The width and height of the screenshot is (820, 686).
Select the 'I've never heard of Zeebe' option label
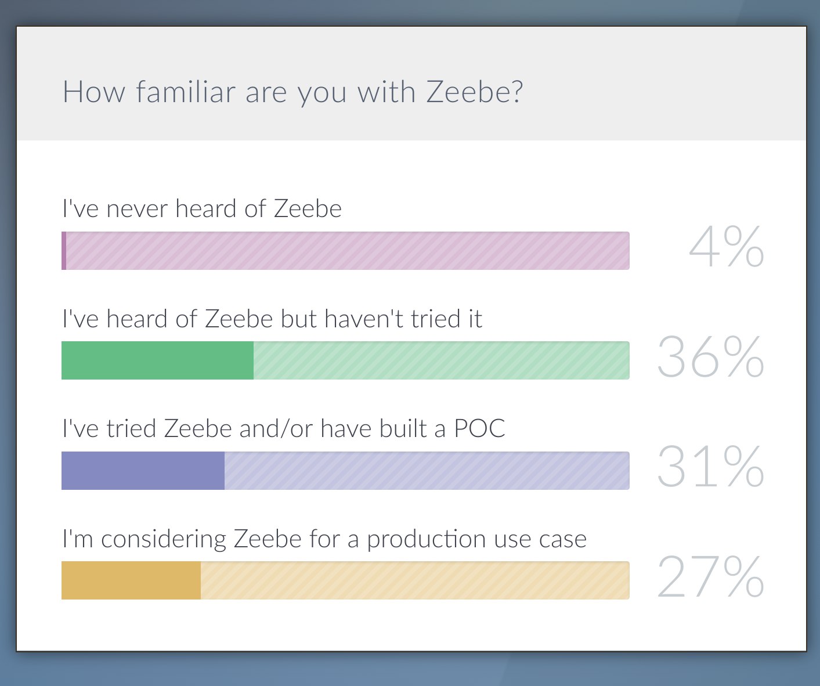click(202, 209)
